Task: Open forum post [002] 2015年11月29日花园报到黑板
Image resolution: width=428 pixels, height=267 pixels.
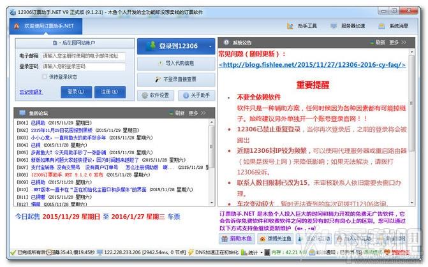Action: [62, 131]
